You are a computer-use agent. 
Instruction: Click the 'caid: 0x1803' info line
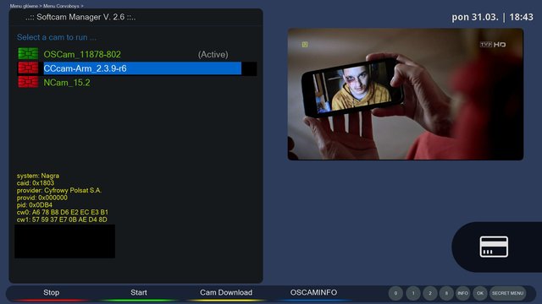pos(36,183)
